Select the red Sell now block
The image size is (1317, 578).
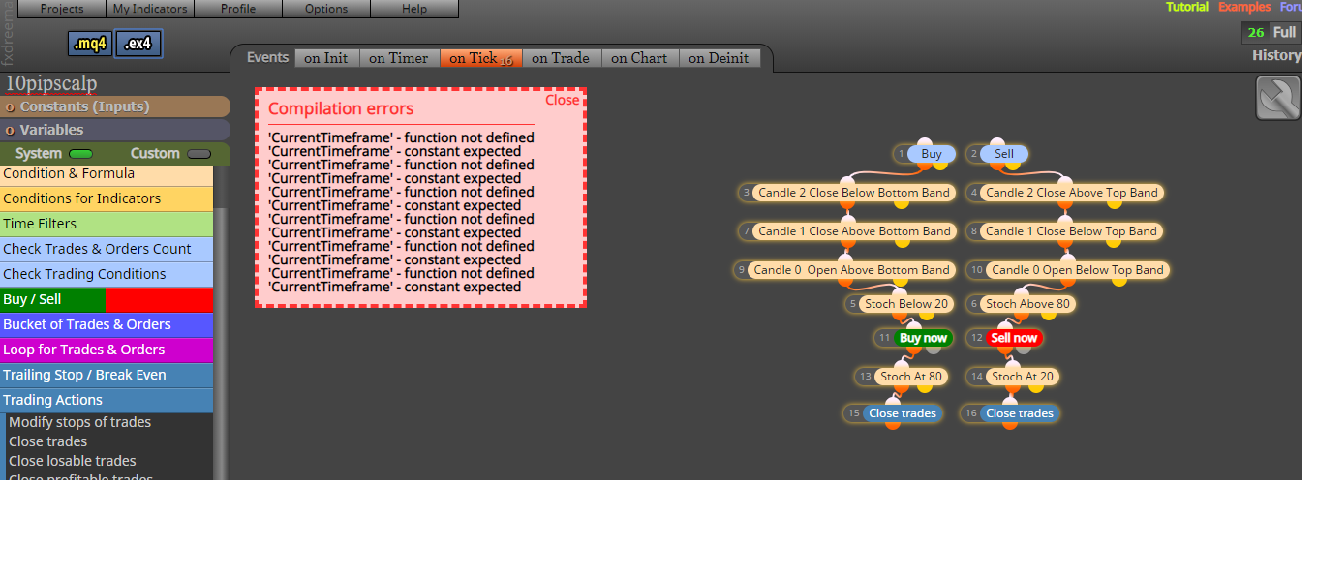[x=1014, y=338]
